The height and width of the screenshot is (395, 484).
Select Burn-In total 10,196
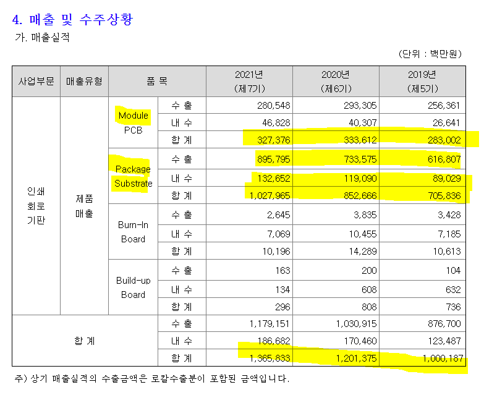tap(276, 251)
